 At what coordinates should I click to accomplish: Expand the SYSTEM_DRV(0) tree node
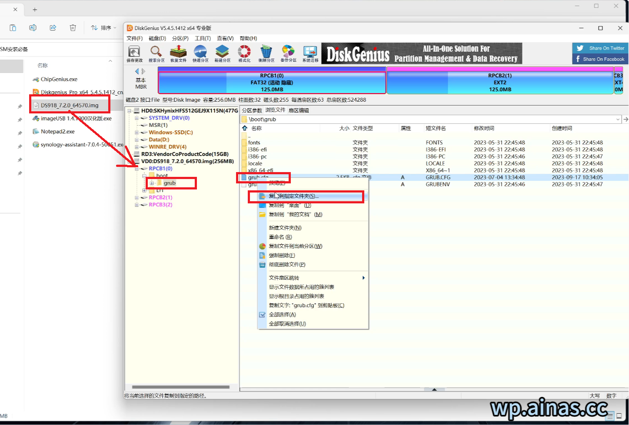point(136,118)
